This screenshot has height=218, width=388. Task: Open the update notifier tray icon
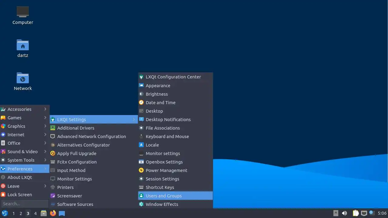[x=372, y=213]
